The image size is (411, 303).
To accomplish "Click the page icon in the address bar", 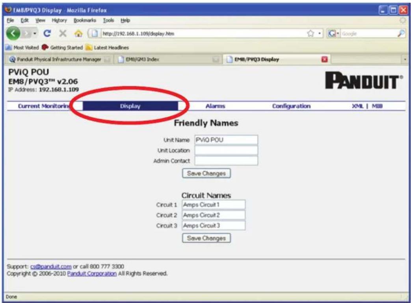I will click(95, 33).
